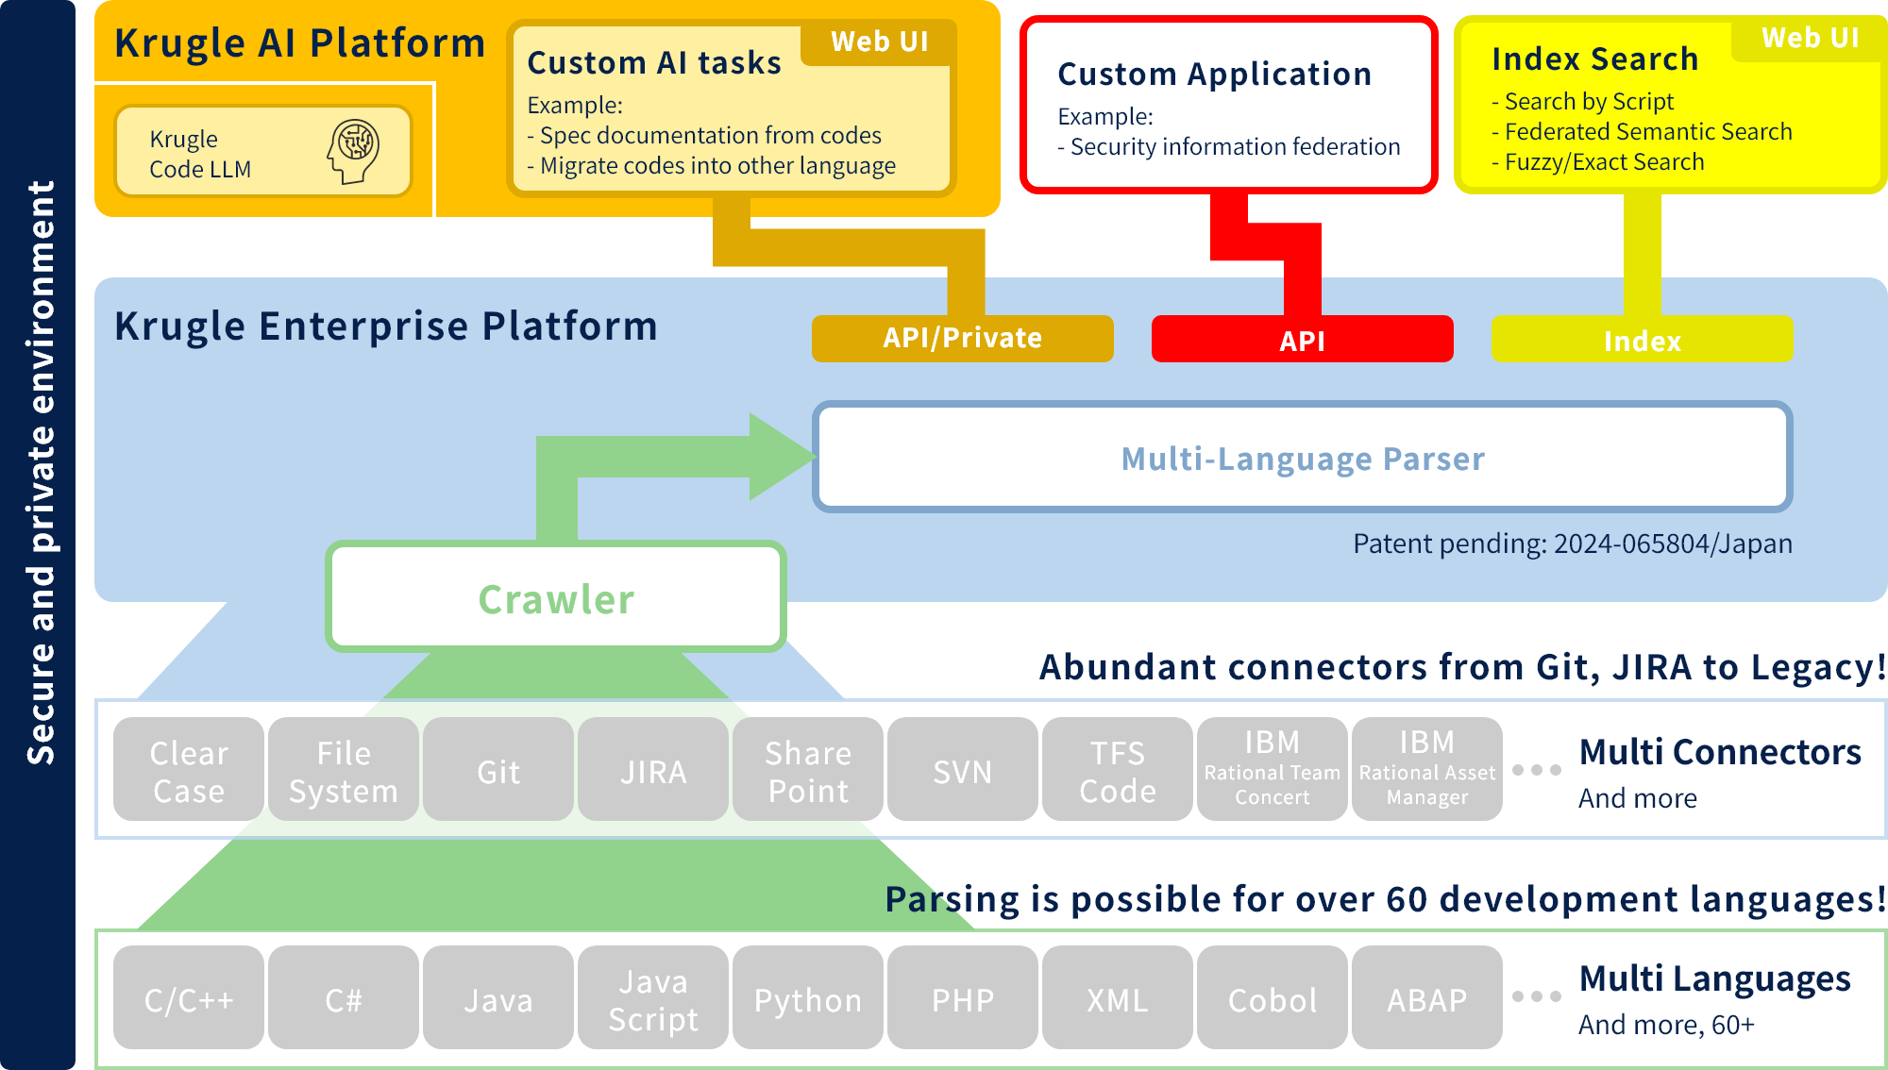Click the 'Search by Script' line
Viewport: 1888px width, 1070px height.
[1583, 101]
